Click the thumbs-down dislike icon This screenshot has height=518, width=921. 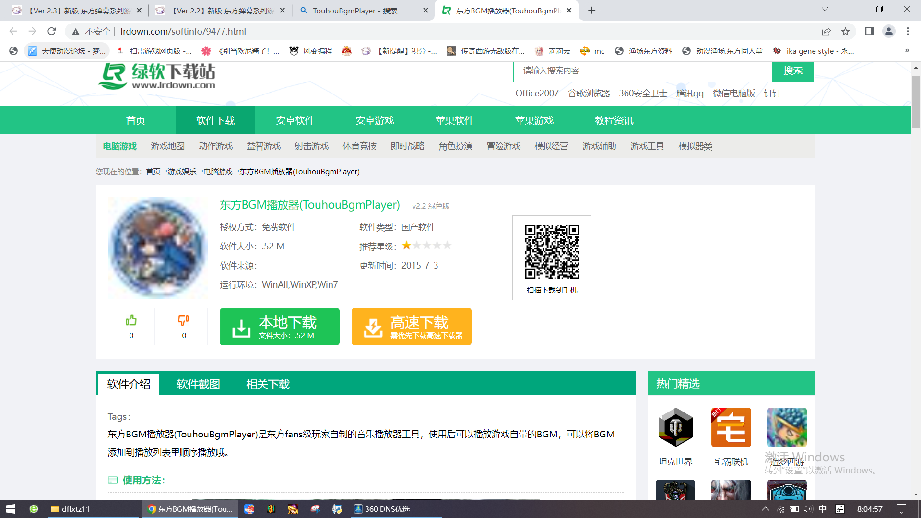pyautogui.click(x=184, y=320)
